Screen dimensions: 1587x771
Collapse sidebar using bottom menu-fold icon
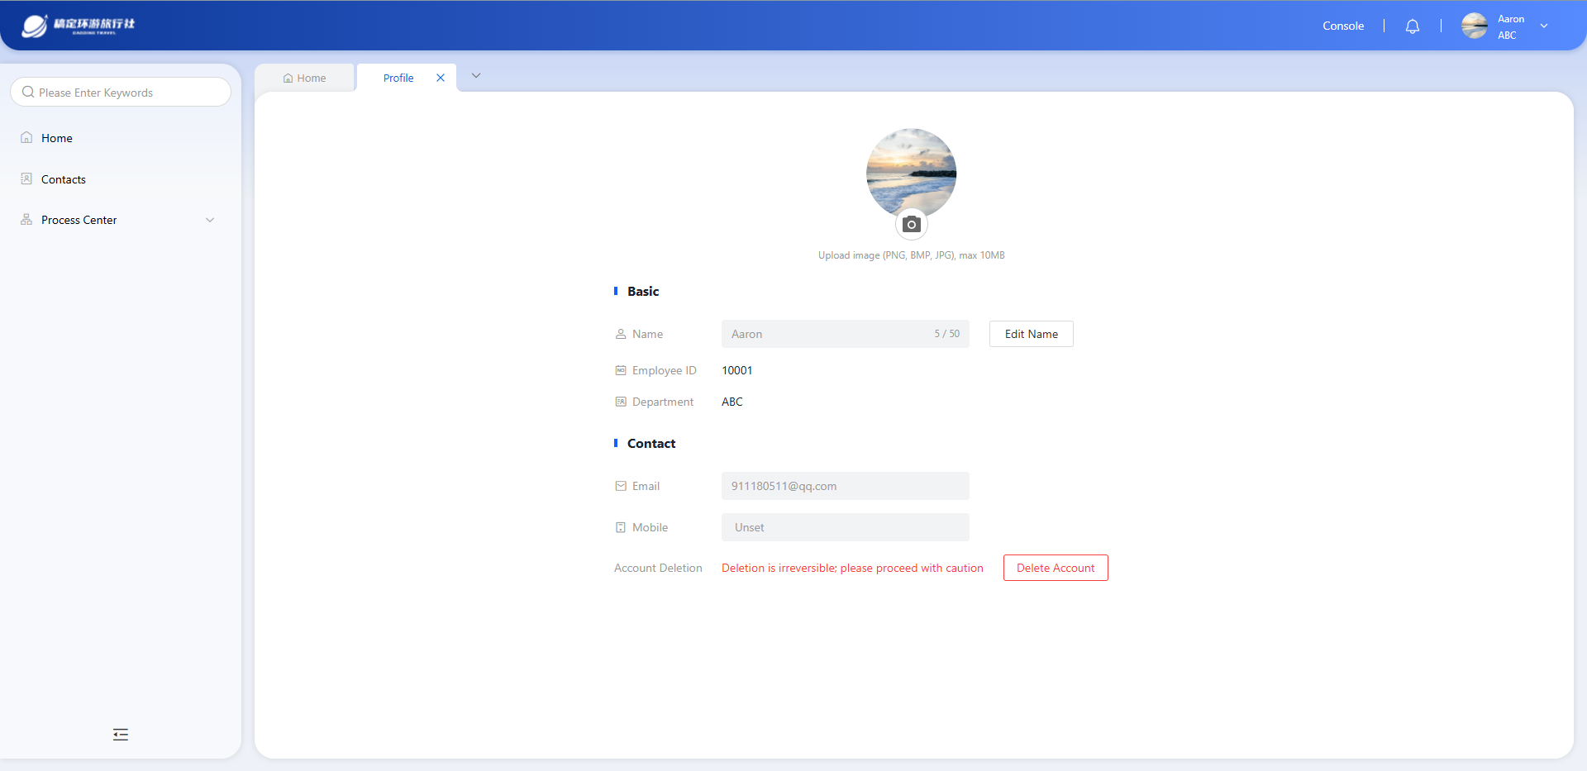coord(121,735)
